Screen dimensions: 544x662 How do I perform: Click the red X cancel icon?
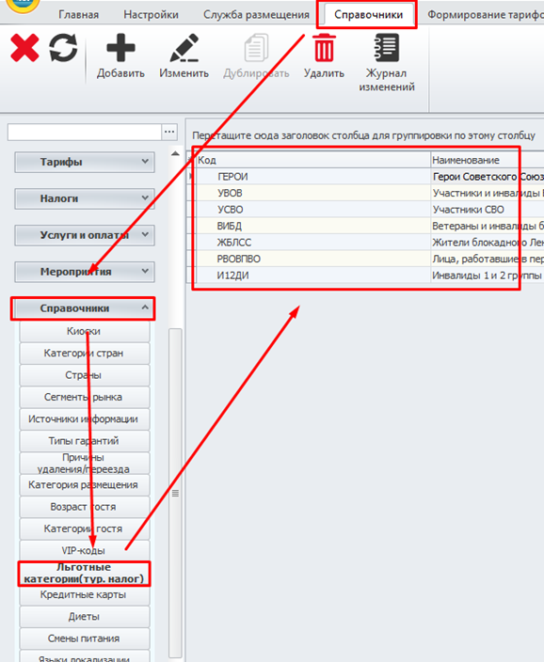coord(24,48)
